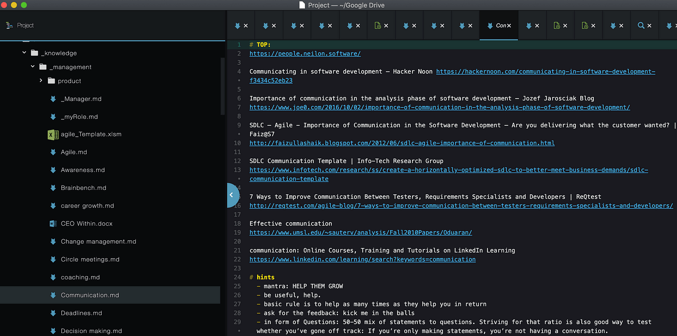The image size is (677, 336).
Task: Open Deadlines.md in the file tree
Action: [81, 313]
